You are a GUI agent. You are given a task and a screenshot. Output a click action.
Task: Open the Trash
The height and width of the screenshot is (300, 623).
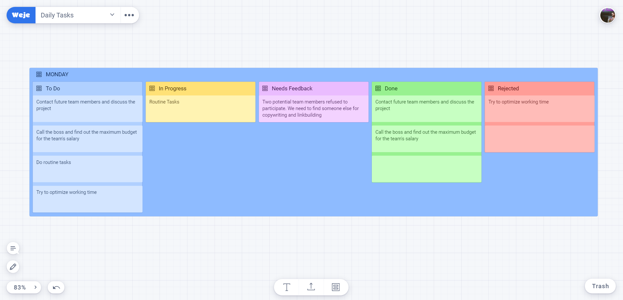point(600,286)
